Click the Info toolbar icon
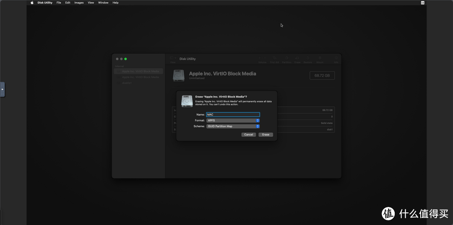The height and width of the screenshot is (225, 453). [336, 58]
